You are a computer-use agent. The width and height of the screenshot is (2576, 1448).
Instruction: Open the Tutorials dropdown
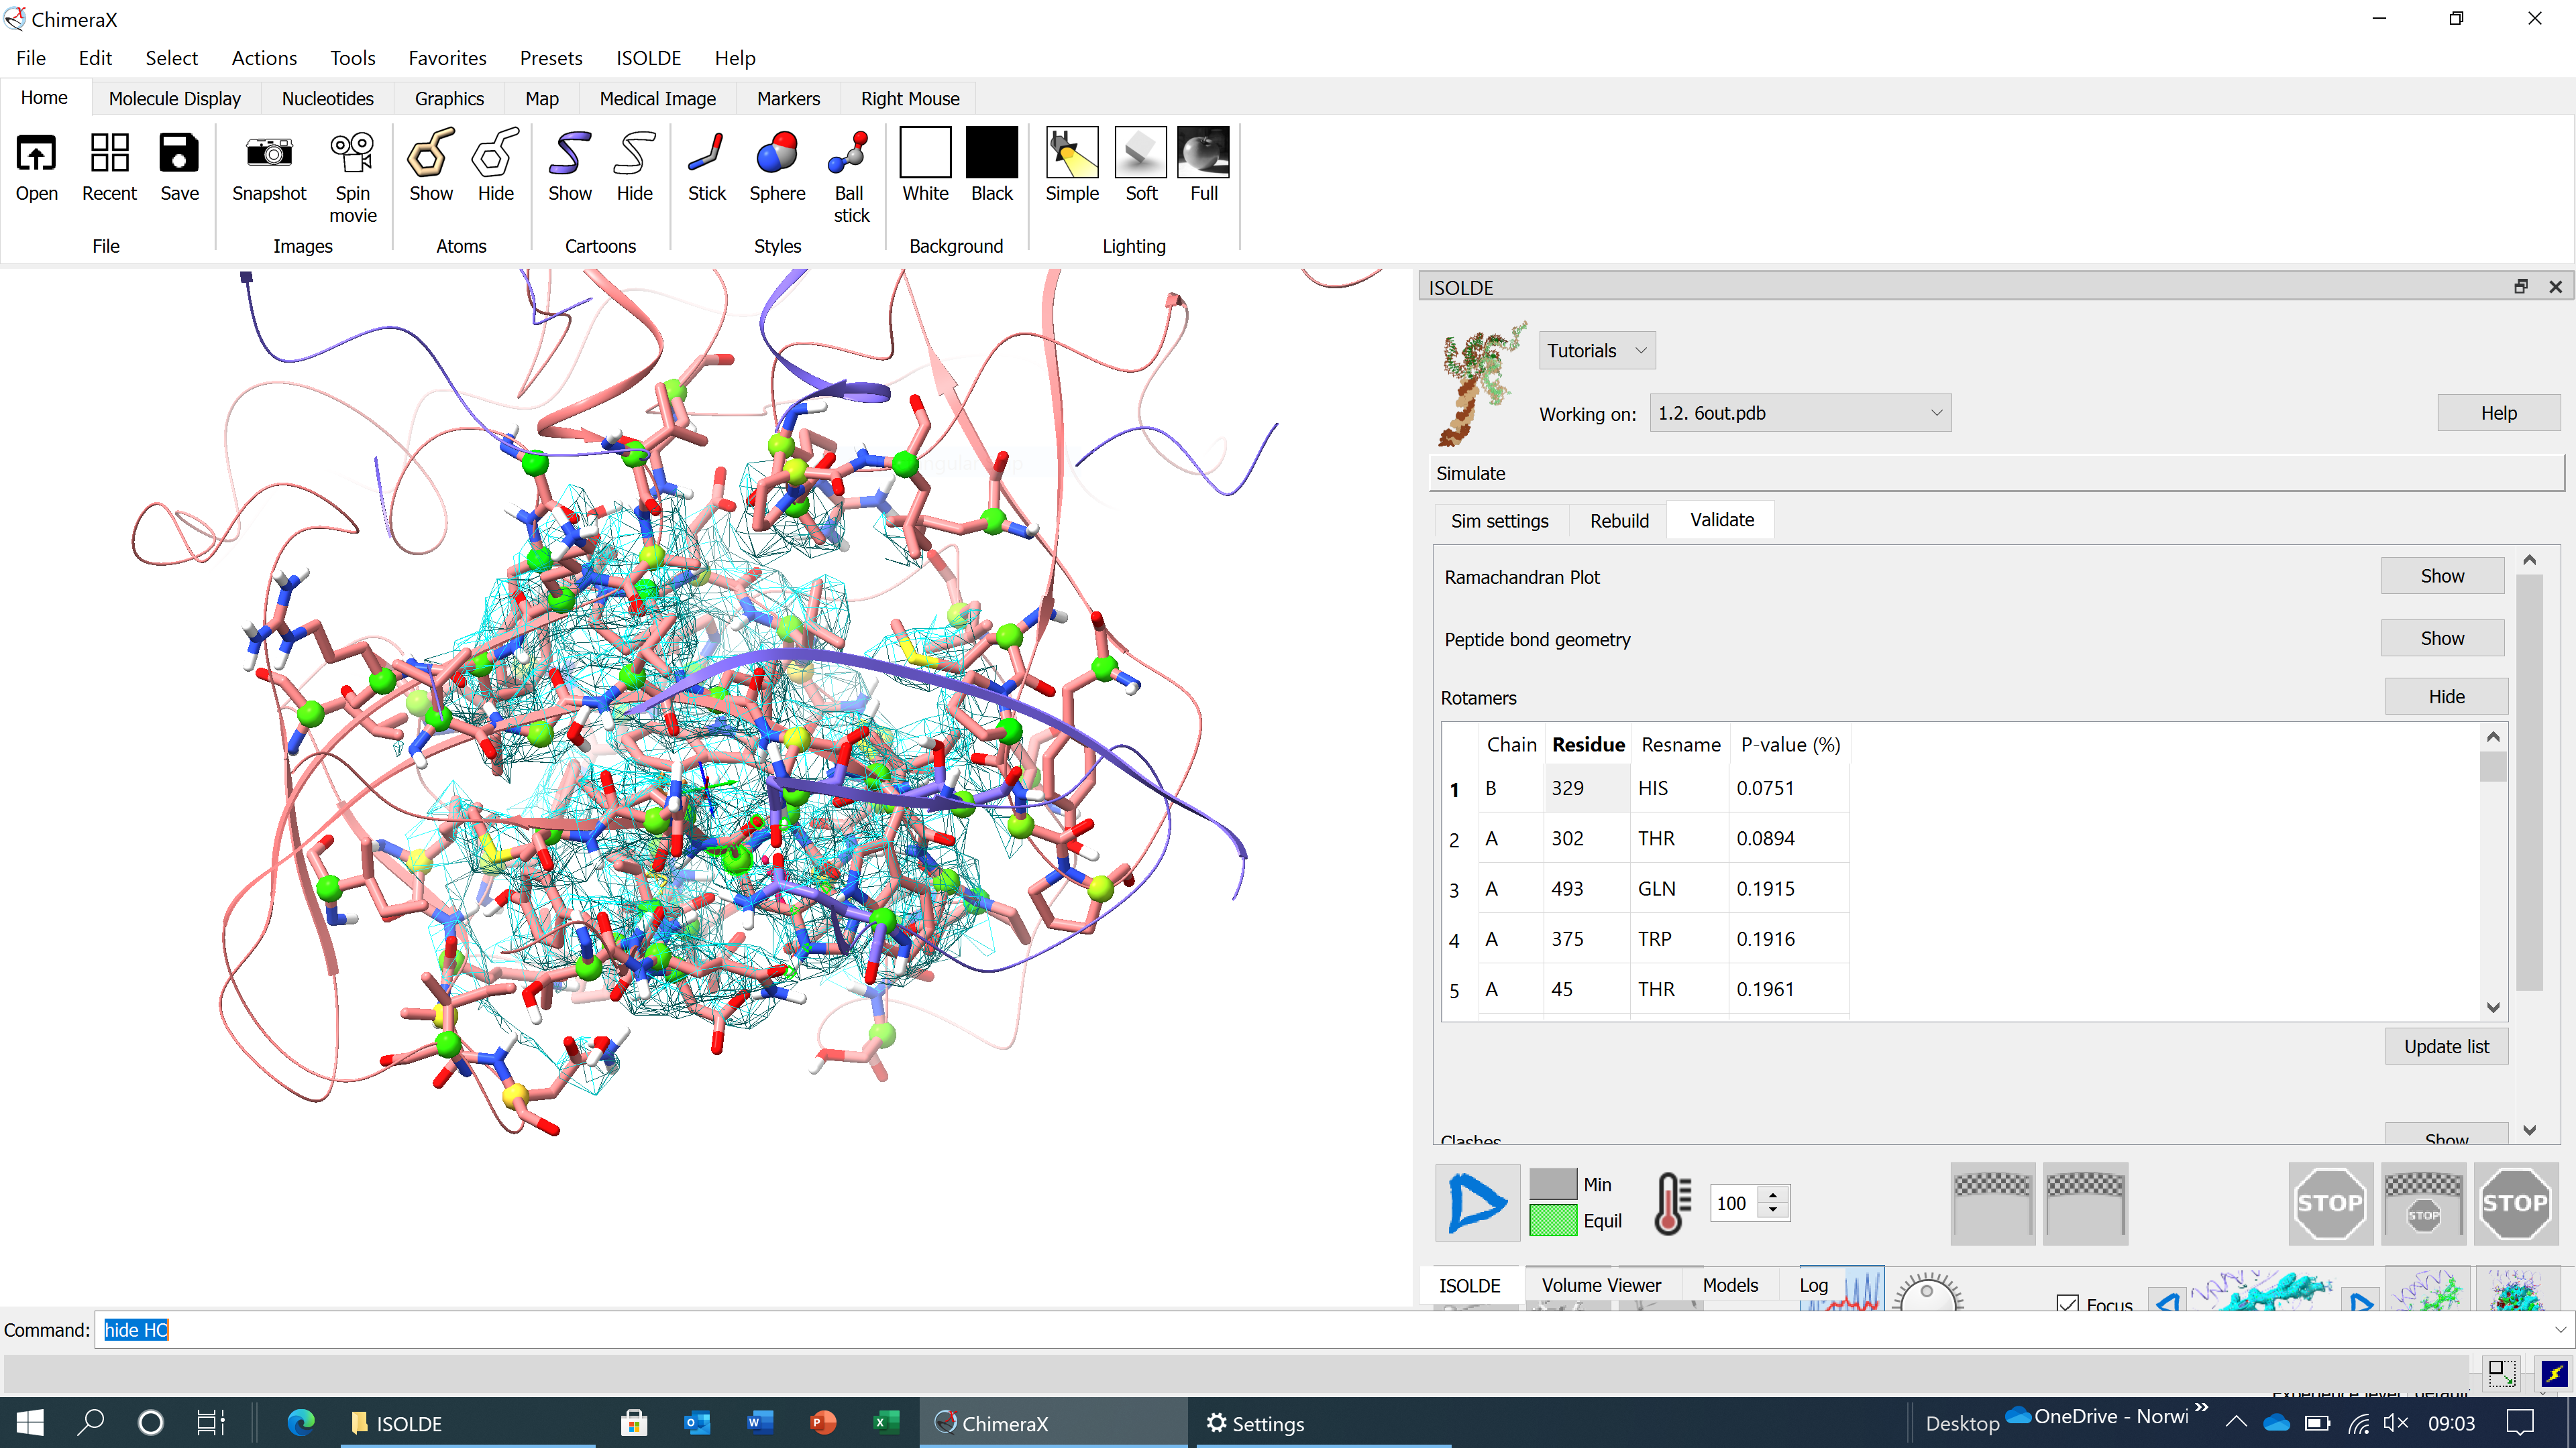point(1596,351)
